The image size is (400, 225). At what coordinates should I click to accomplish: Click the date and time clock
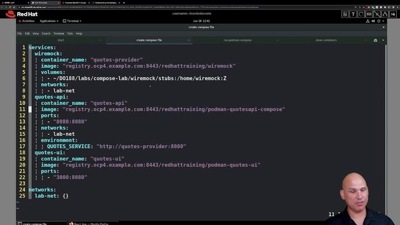[201, 21]
